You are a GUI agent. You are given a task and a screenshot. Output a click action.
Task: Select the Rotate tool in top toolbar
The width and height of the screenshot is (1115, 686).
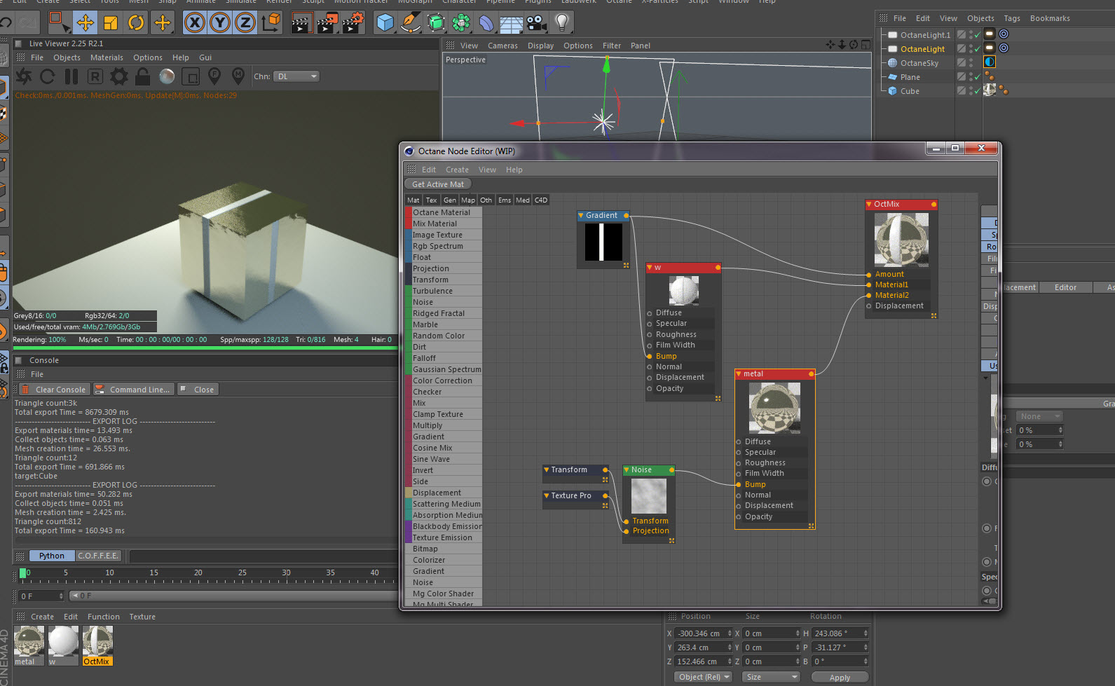pyautogui.click(x=136, y=22)
